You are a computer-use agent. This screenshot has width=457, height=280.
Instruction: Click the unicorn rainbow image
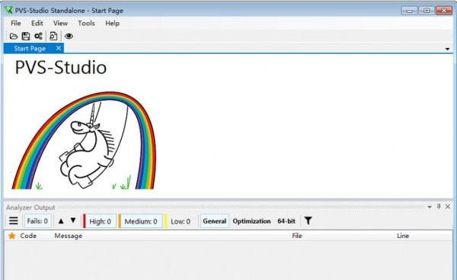pyautogui.click(x=84, y=140)
